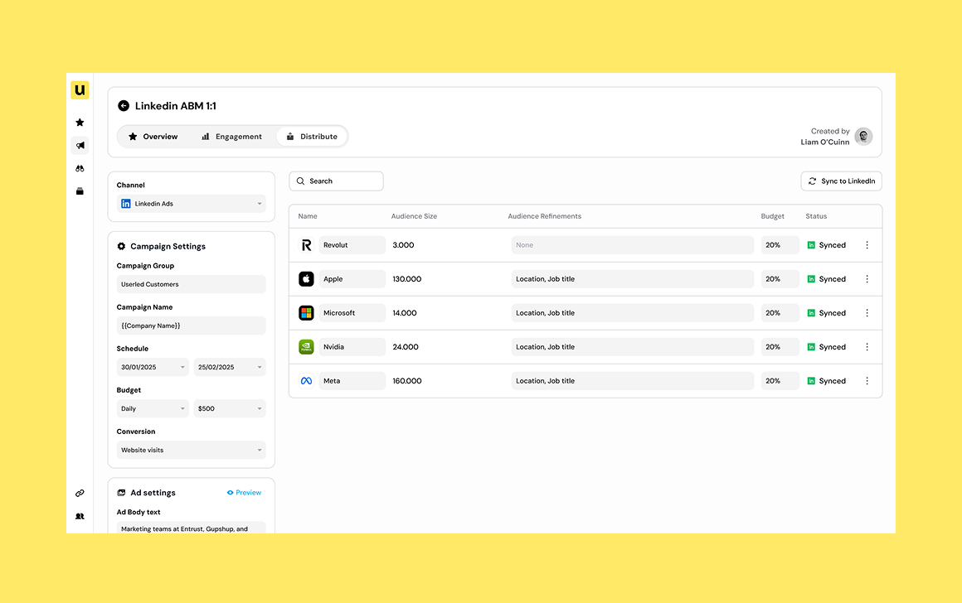Click the Nvidia logo icon
Viewport: 962px width, 603px height.
[x=306, y=347]
